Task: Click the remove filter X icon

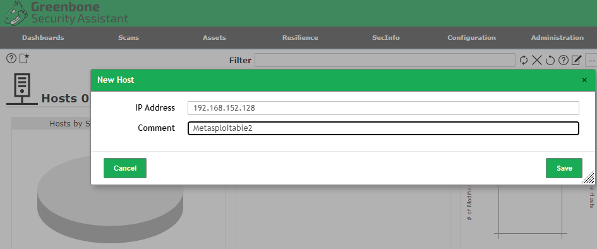Action: click(537, 60)
